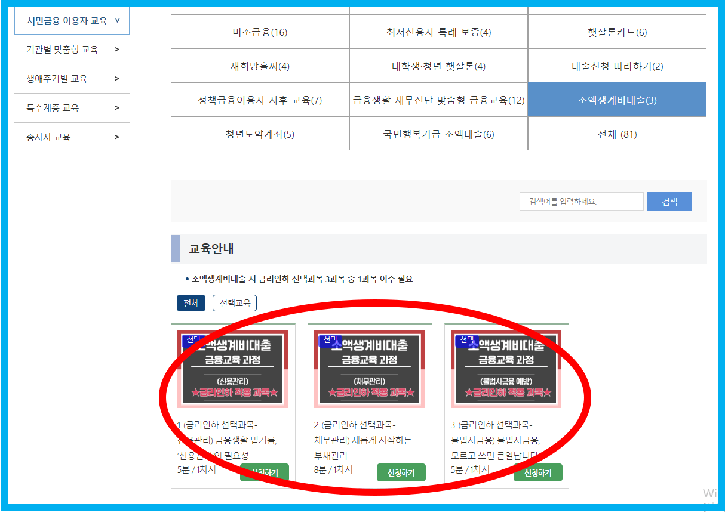
Task: Apply for the 신용관리 course via 신청하기
Action: 264,472
